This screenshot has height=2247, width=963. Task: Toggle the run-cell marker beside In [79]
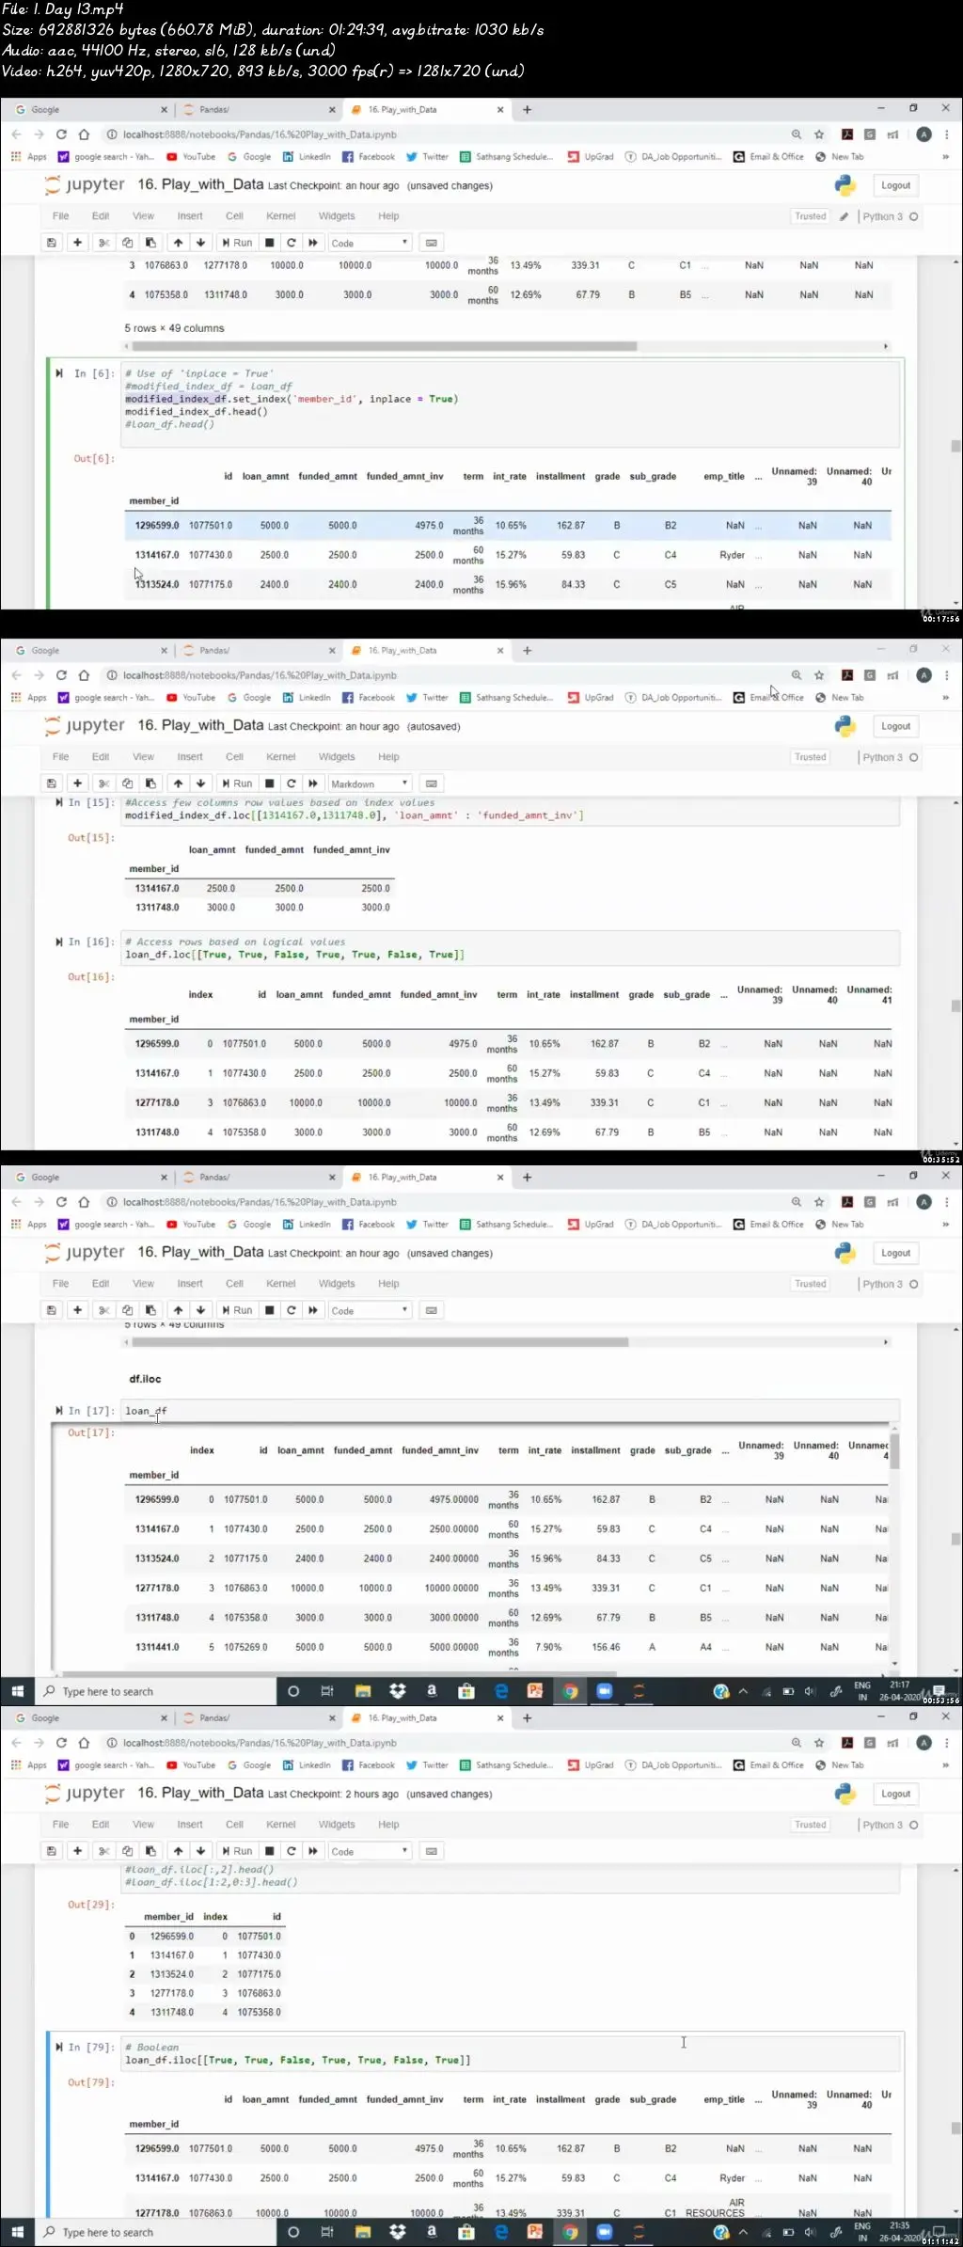coord(59,2047)
